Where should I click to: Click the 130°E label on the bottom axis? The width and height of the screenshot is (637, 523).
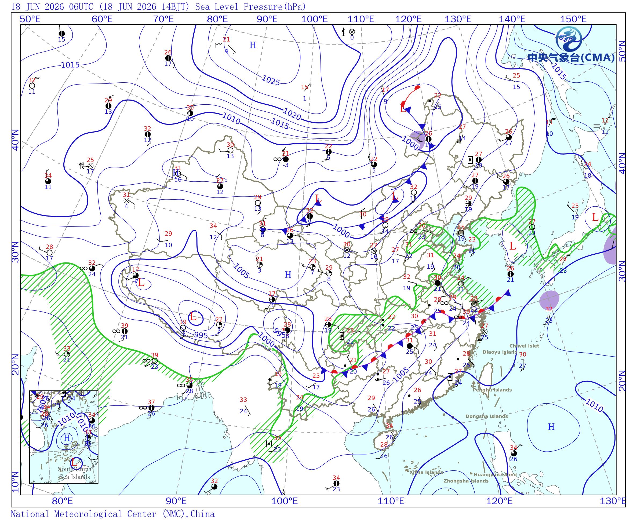tap(613, 501)
